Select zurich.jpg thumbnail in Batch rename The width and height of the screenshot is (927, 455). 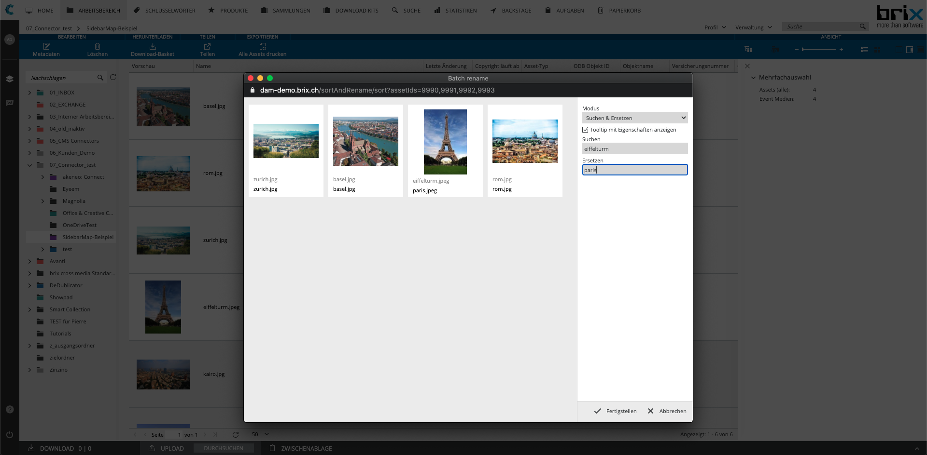coord(286,141)
